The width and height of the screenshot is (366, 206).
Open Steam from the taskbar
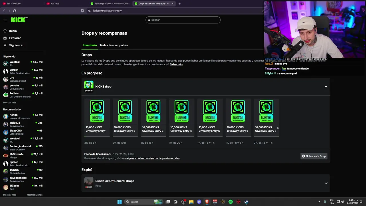246,202
